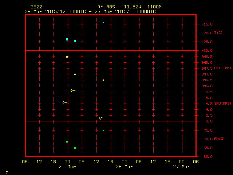Viewport: 233px width, 175px height.
Task: Click station ID 3822 in header
Action: pos(36,7)
